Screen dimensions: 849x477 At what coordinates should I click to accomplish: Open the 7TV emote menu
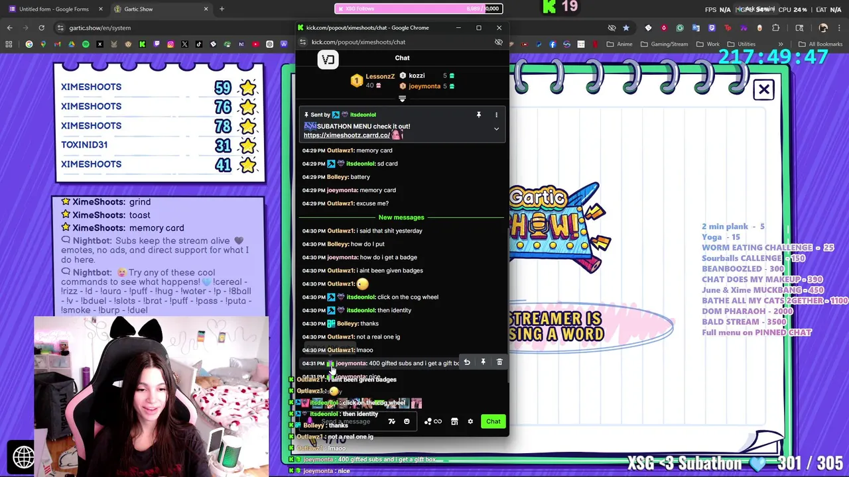pyautogui.click(x=391, y=421)
